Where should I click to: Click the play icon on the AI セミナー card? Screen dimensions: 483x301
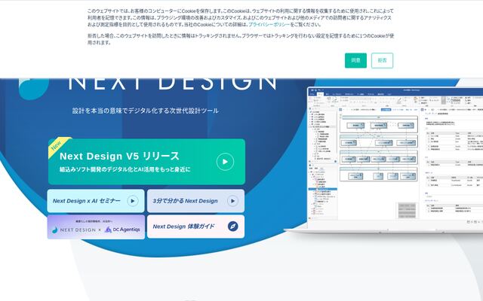(x=133, y=201)
